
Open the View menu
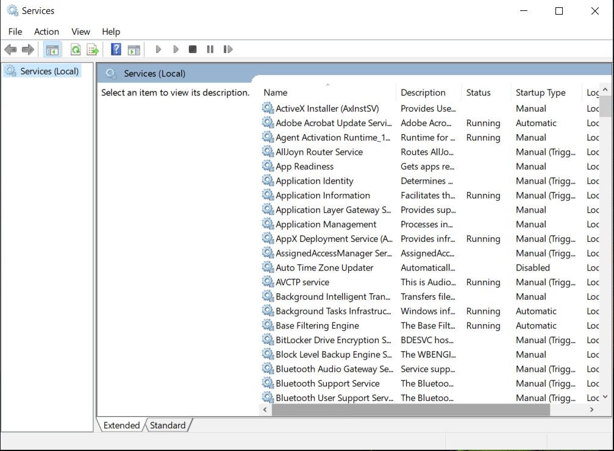(80, 32)
